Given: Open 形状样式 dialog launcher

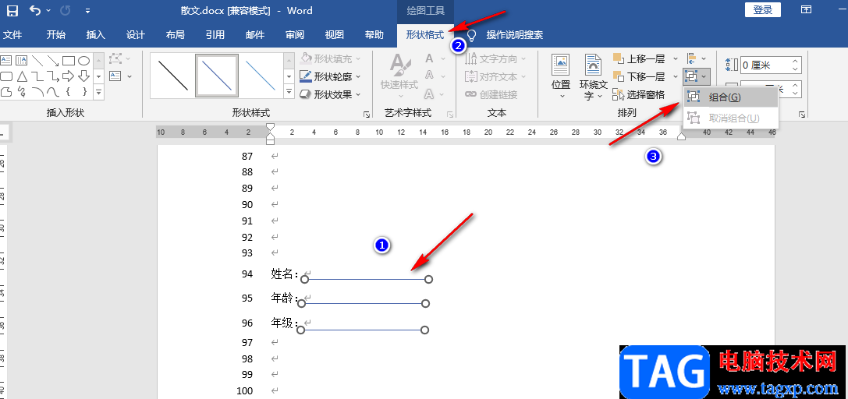Looking at the screenshot, I should (x=367, y=115).
